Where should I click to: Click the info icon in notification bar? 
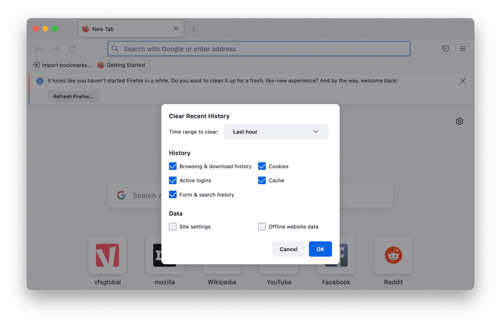click(40, 81)
